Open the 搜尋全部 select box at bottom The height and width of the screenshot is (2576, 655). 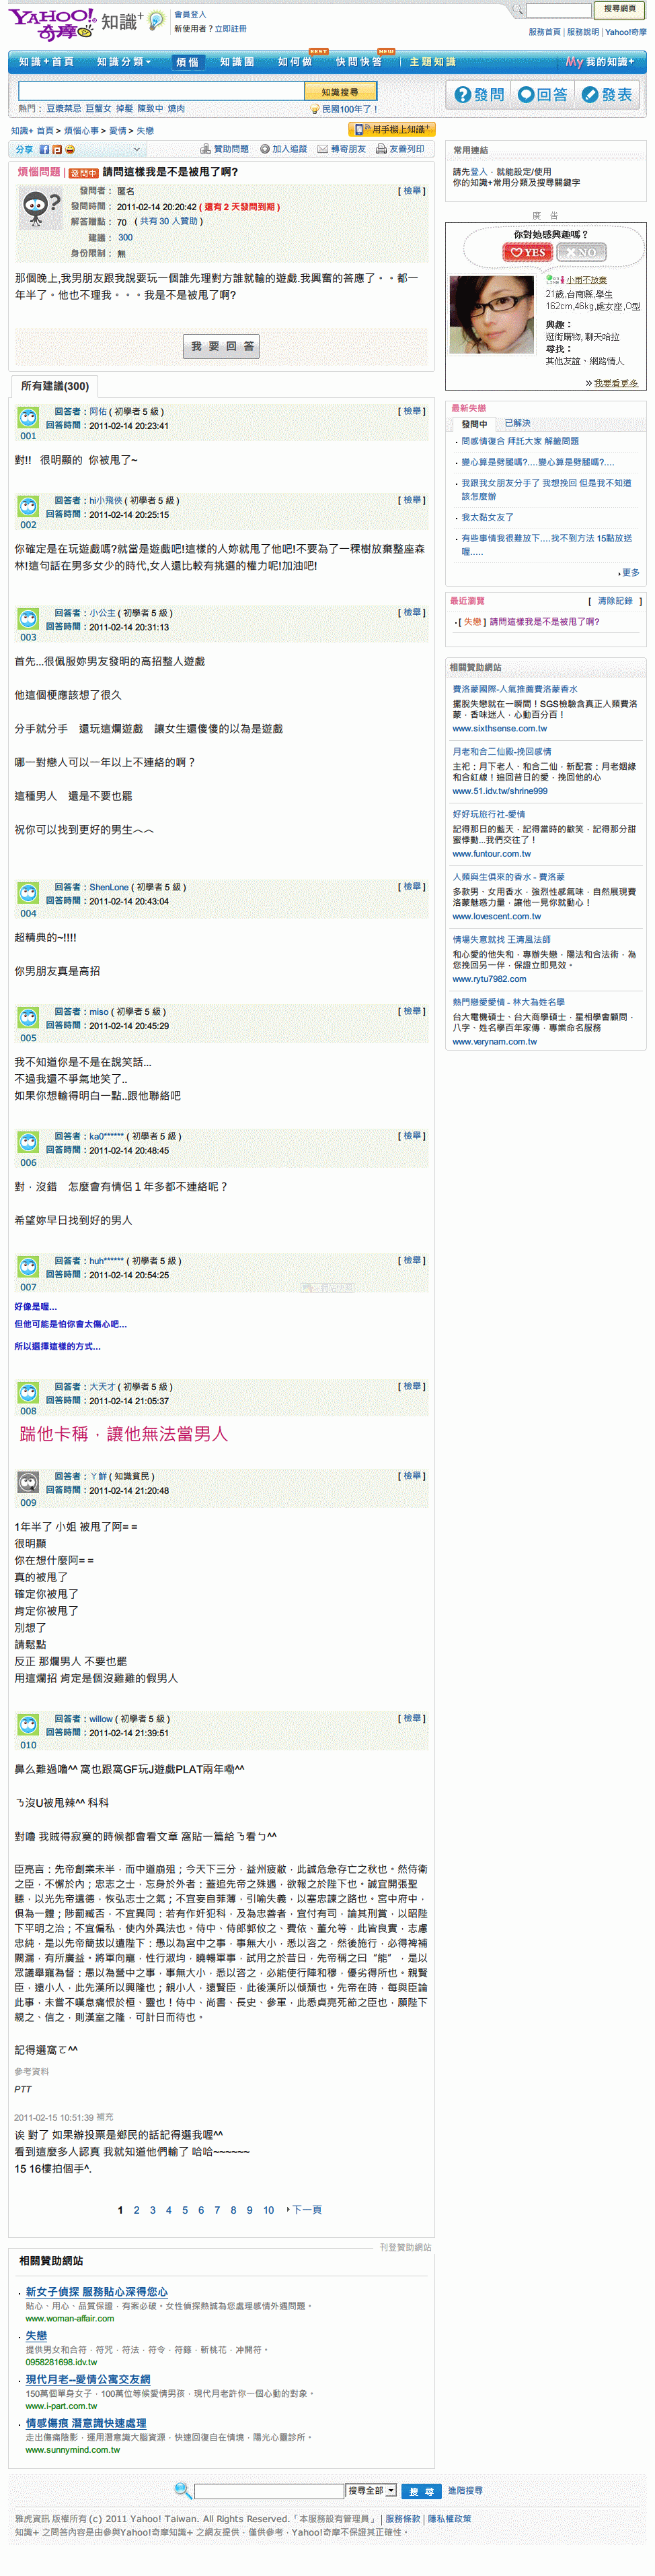(x=371, y=2490)
